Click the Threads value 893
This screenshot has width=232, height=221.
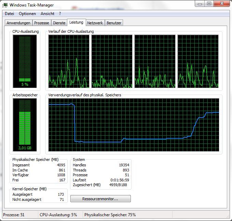click(x=126, y=170)
